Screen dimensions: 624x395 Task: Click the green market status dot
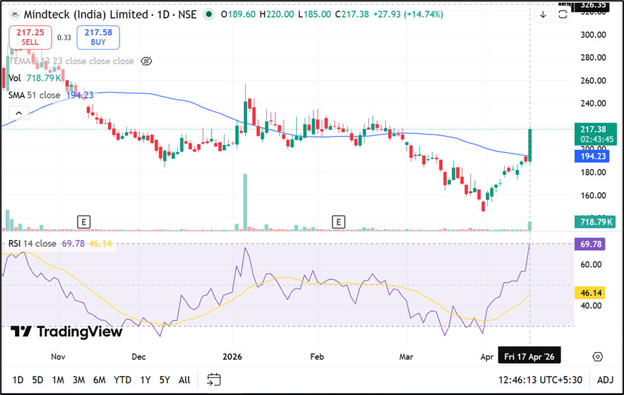coord(210,15)
